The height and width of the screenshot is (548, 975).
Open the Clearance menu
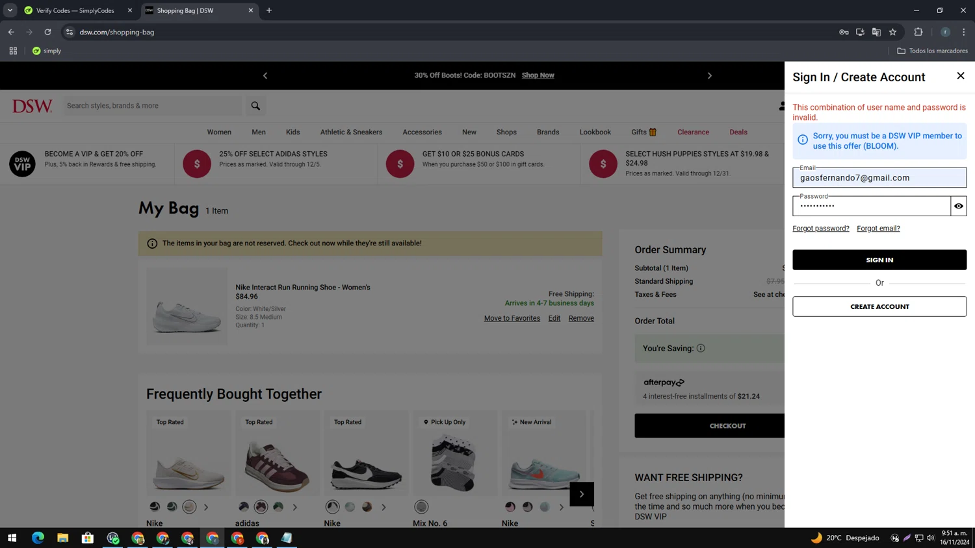693,132
